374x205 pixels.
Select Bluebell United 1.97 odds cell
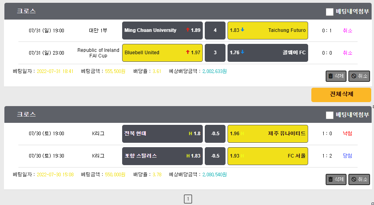(x=162, y=53)
